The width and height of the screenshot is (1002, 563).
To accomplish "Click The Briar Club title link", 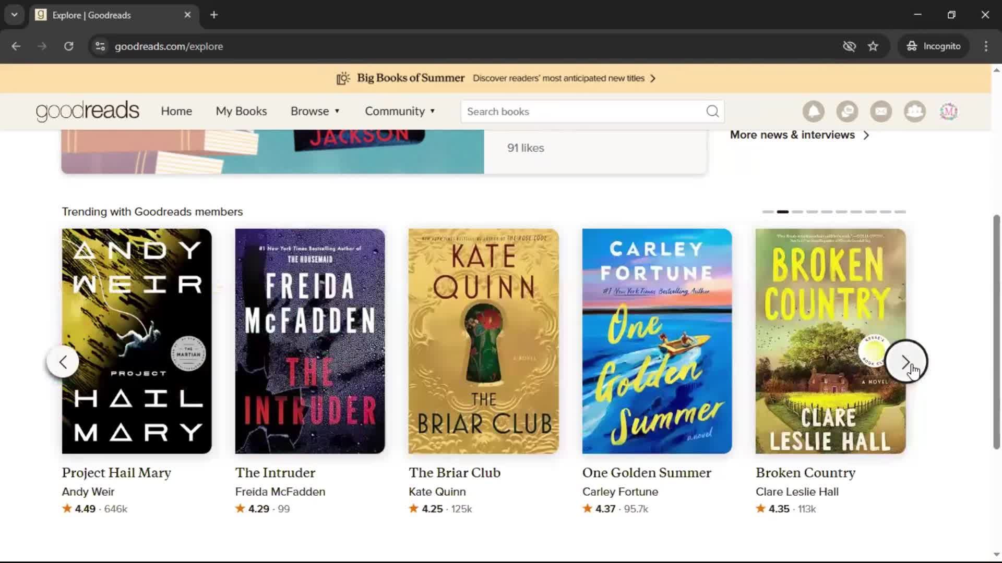I will click(455, 473).
